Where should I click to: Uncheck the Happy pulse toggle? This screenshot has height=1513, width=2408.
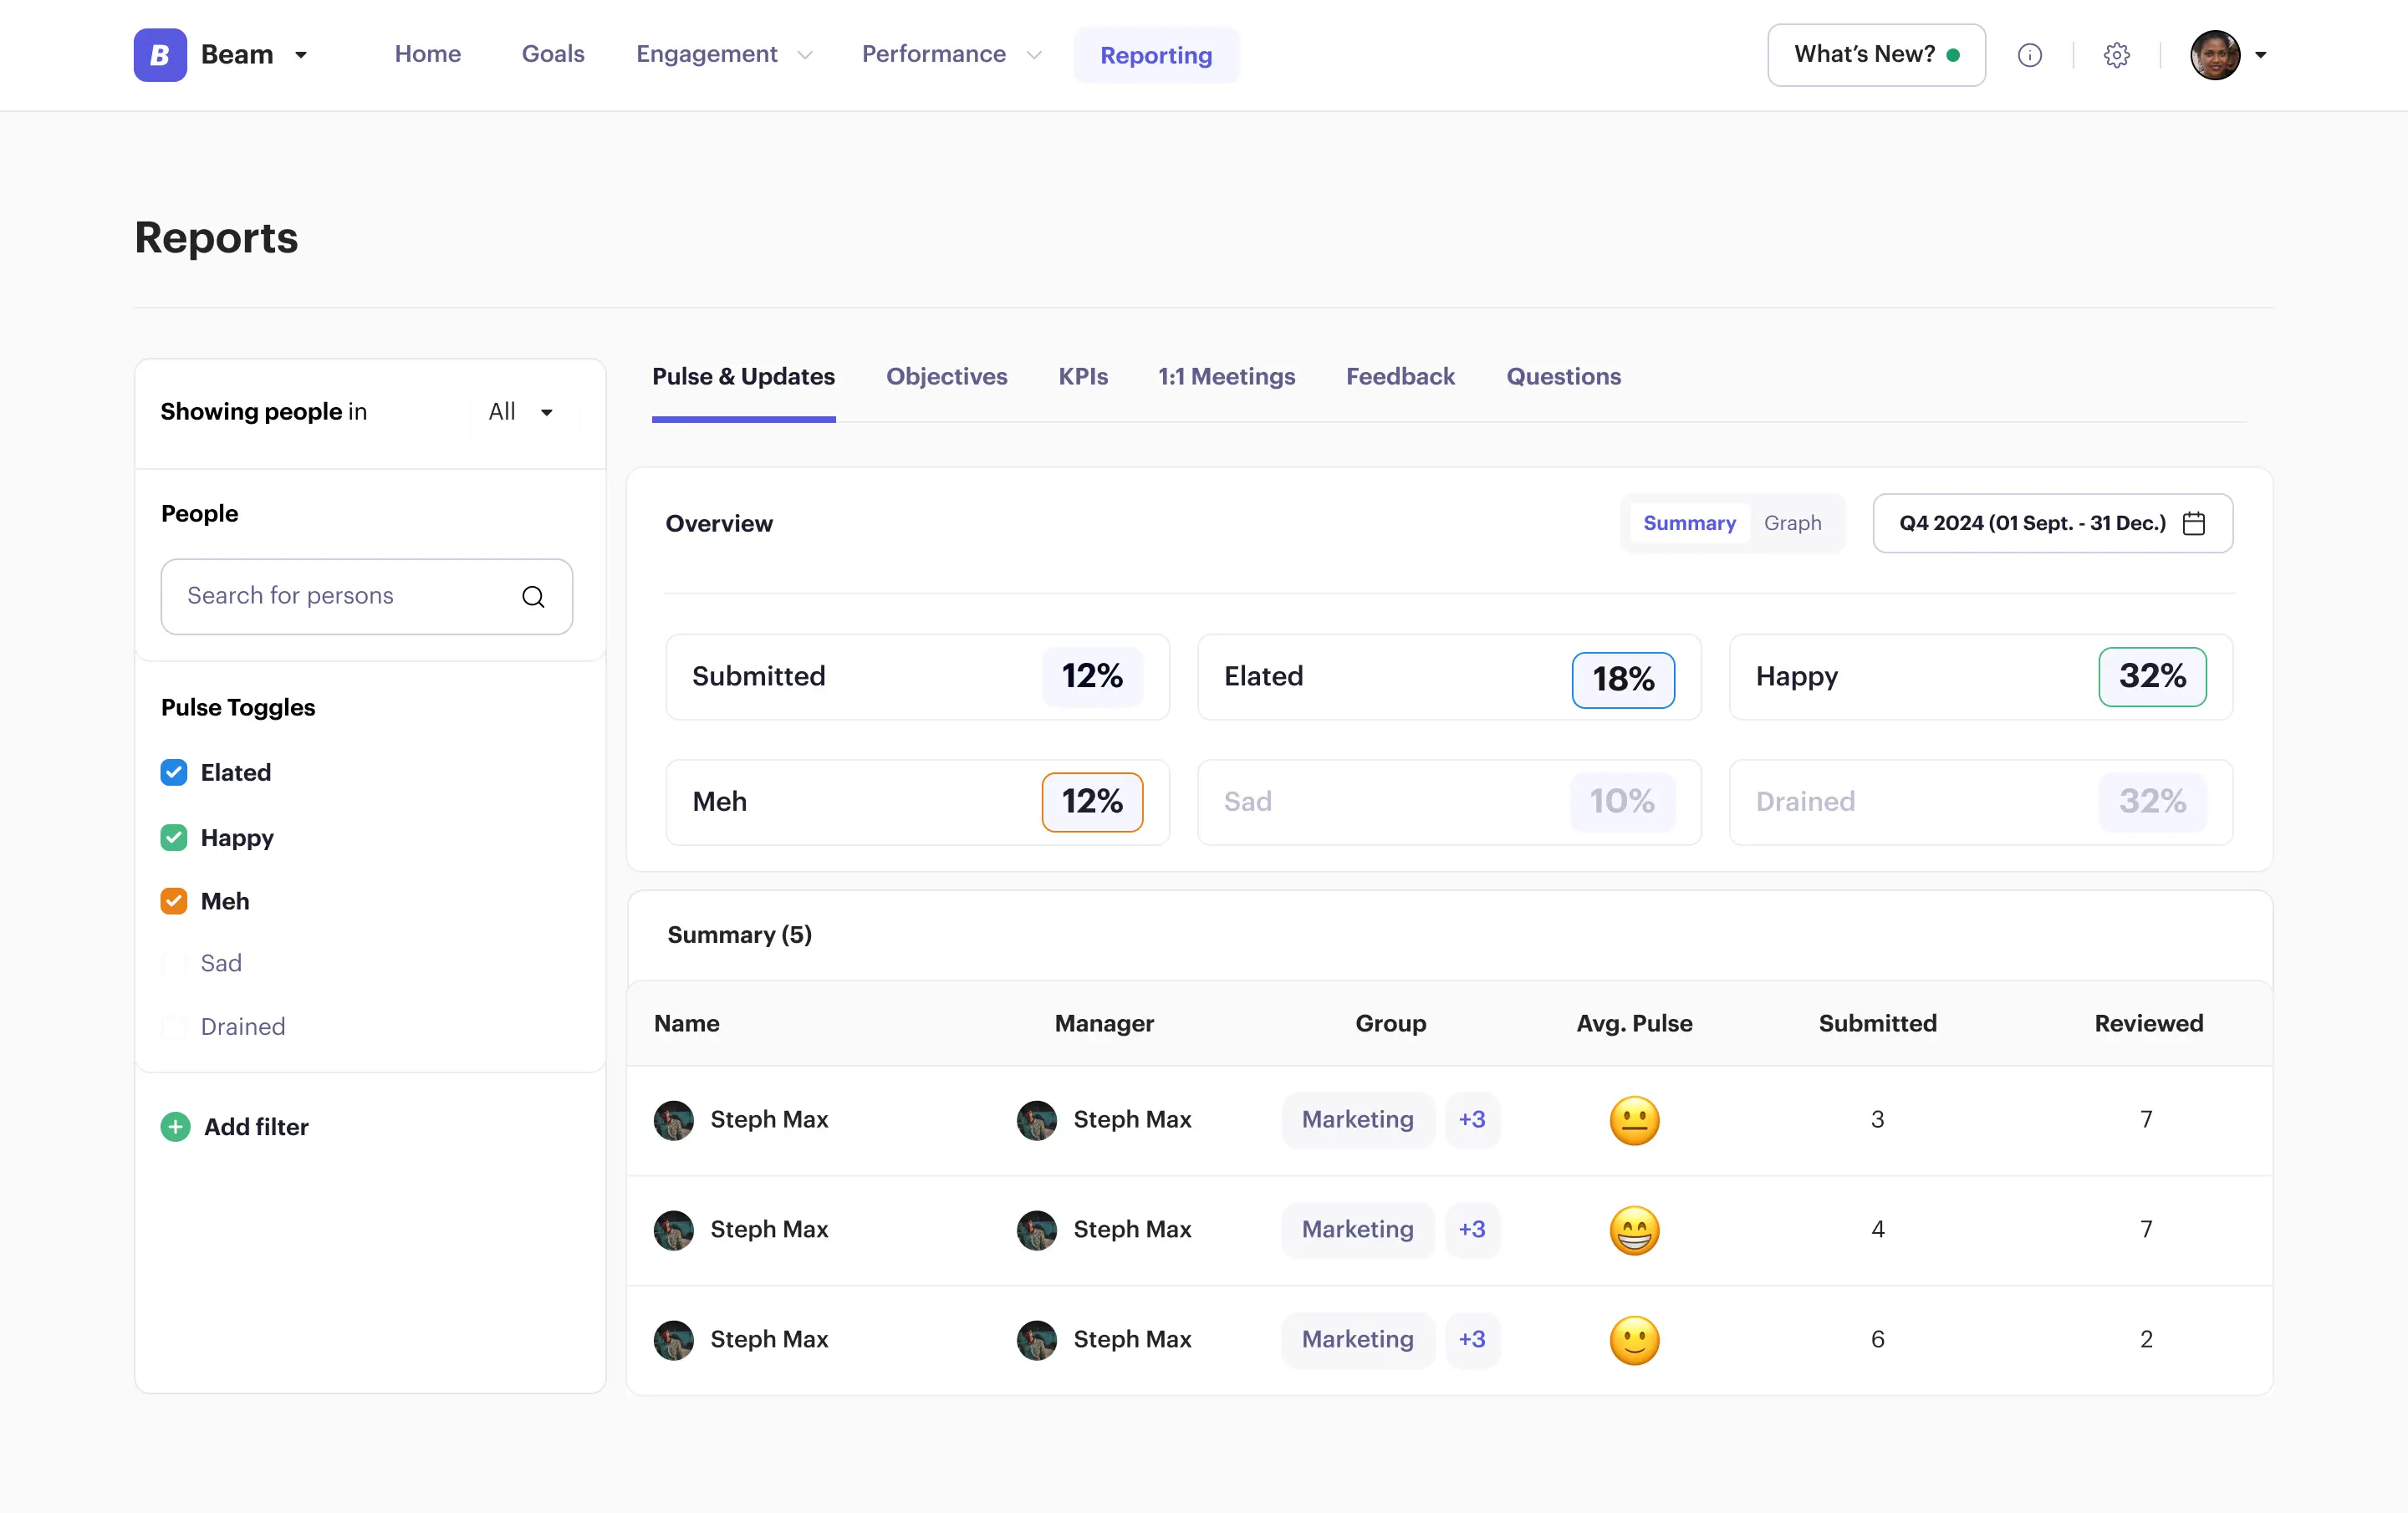(x=174, y=837)
